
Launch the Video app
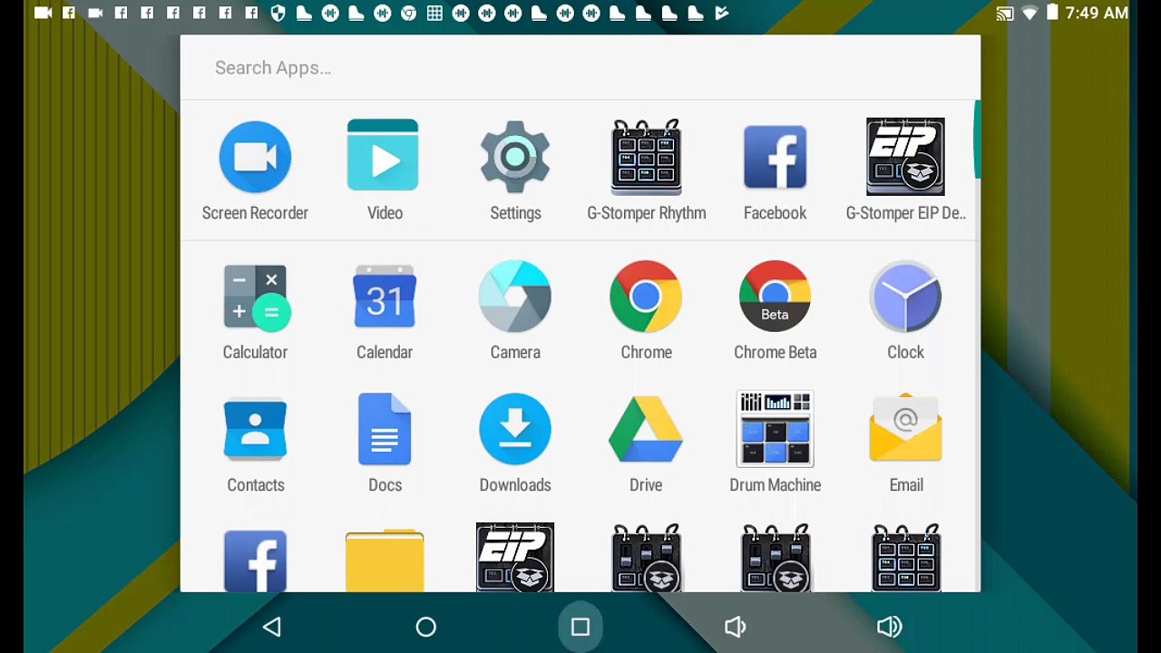pos(383,156)
